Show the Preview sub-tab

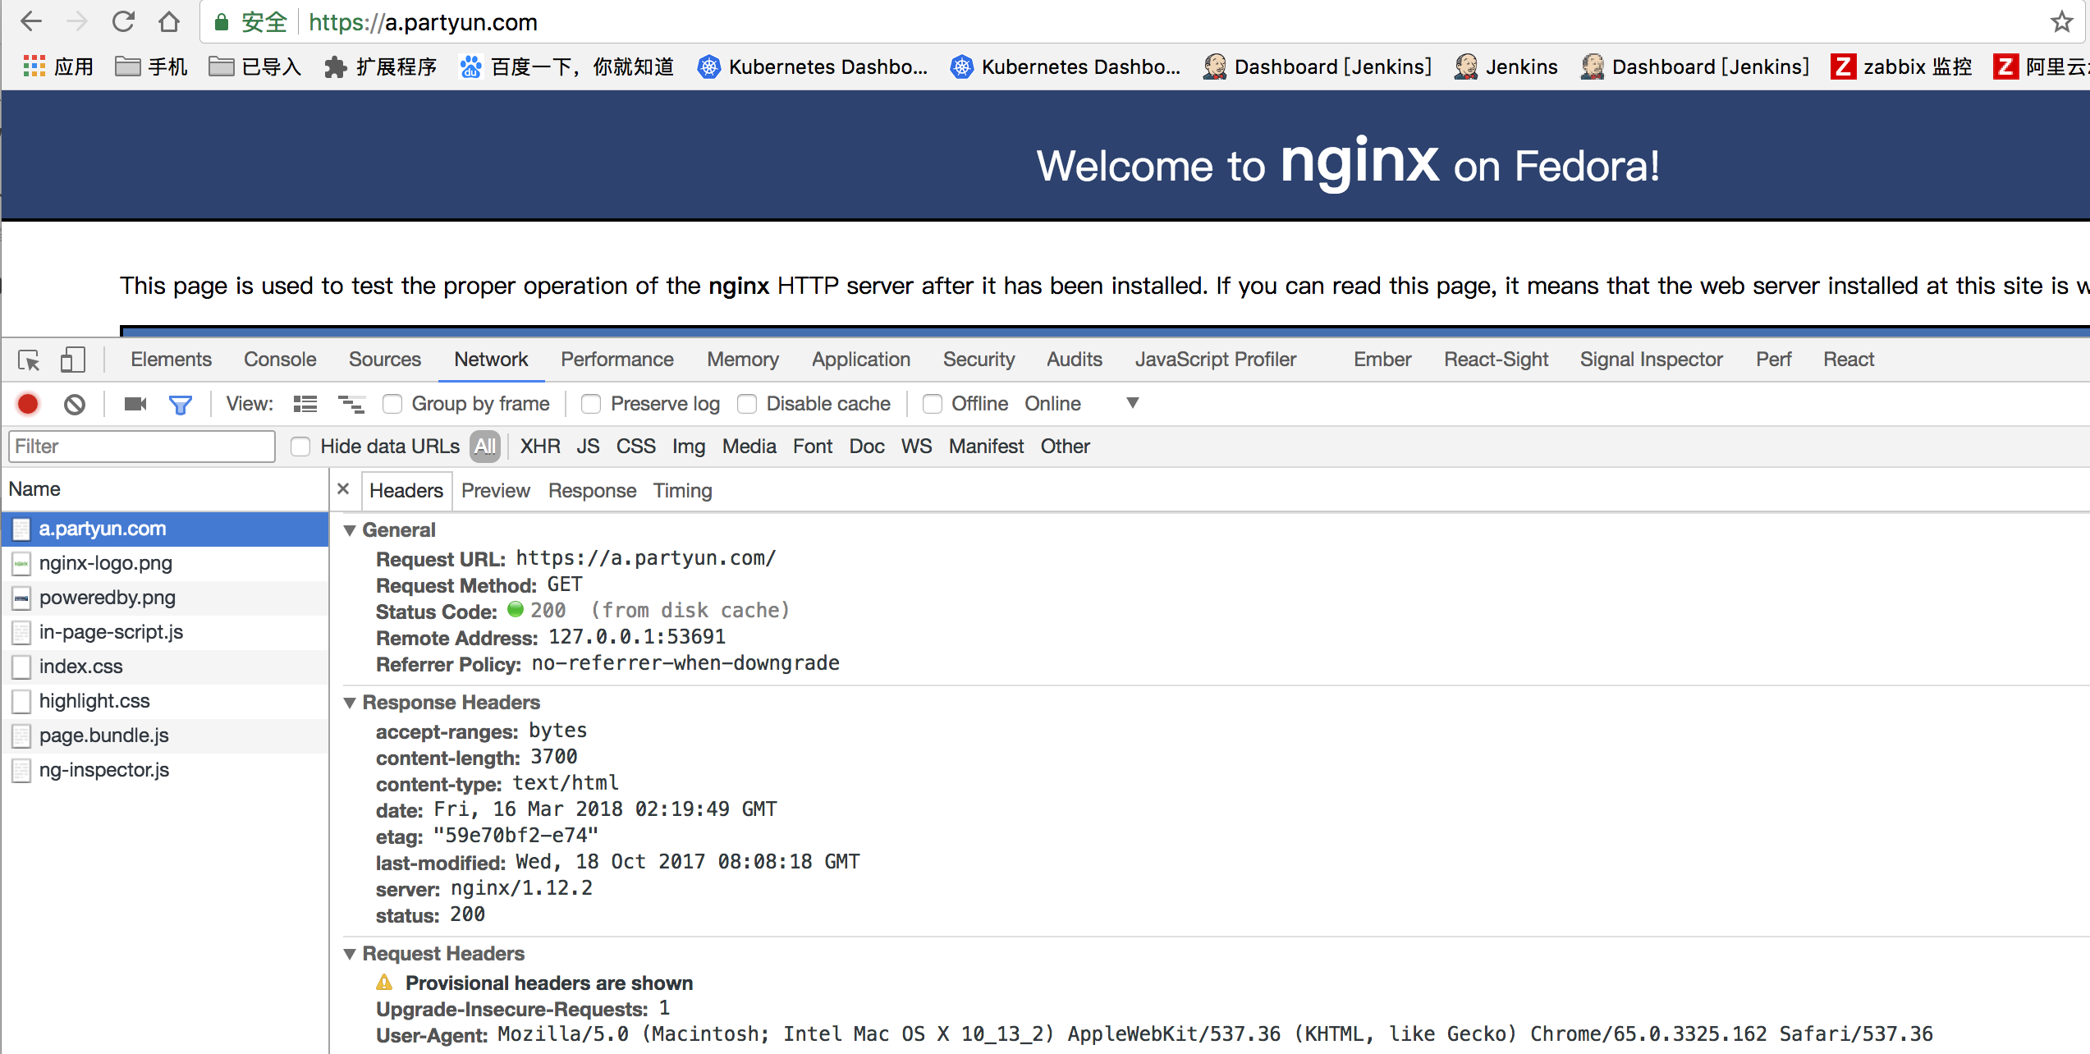click(496, 491)
